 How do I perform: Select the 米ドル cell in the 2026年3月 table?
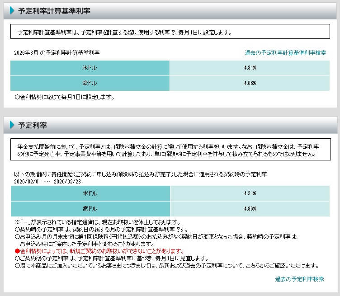[90, 68]
